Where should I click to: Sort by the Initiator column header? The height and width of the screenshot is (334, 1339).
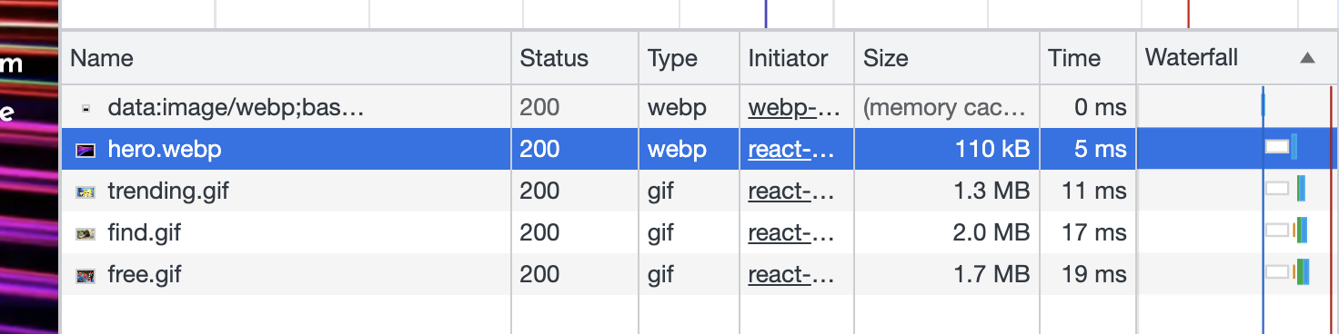point(788,58)
